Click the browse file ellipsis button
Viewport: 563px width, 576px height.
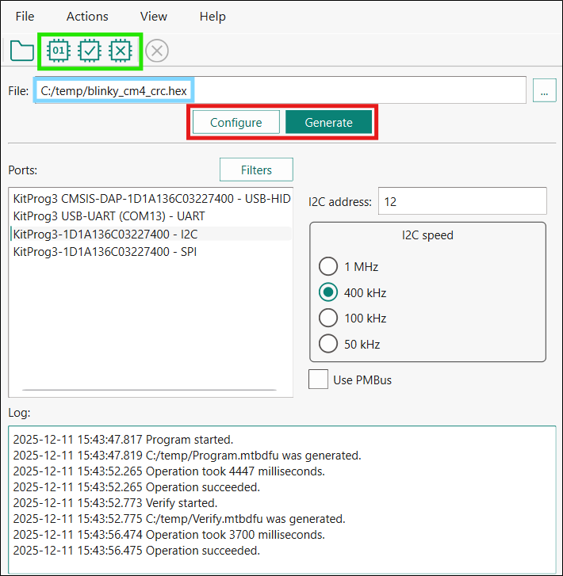point(544,91)
